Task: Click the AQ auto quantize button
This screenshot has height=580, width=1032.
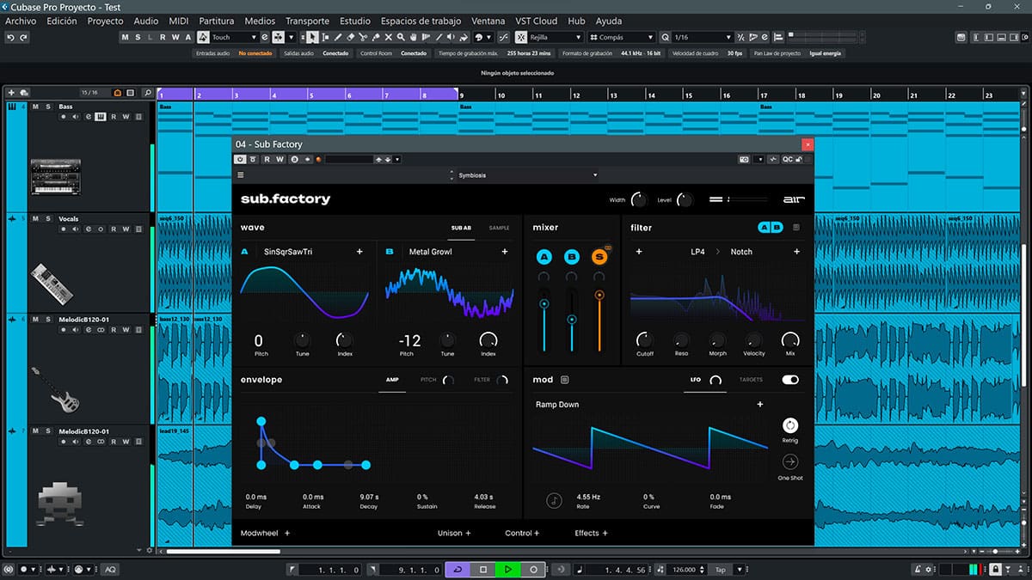Action: coord(110,570)
